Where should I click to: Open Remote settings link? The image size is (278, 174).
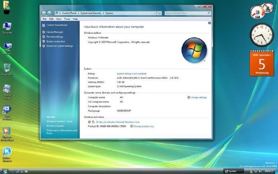(55, 37)
